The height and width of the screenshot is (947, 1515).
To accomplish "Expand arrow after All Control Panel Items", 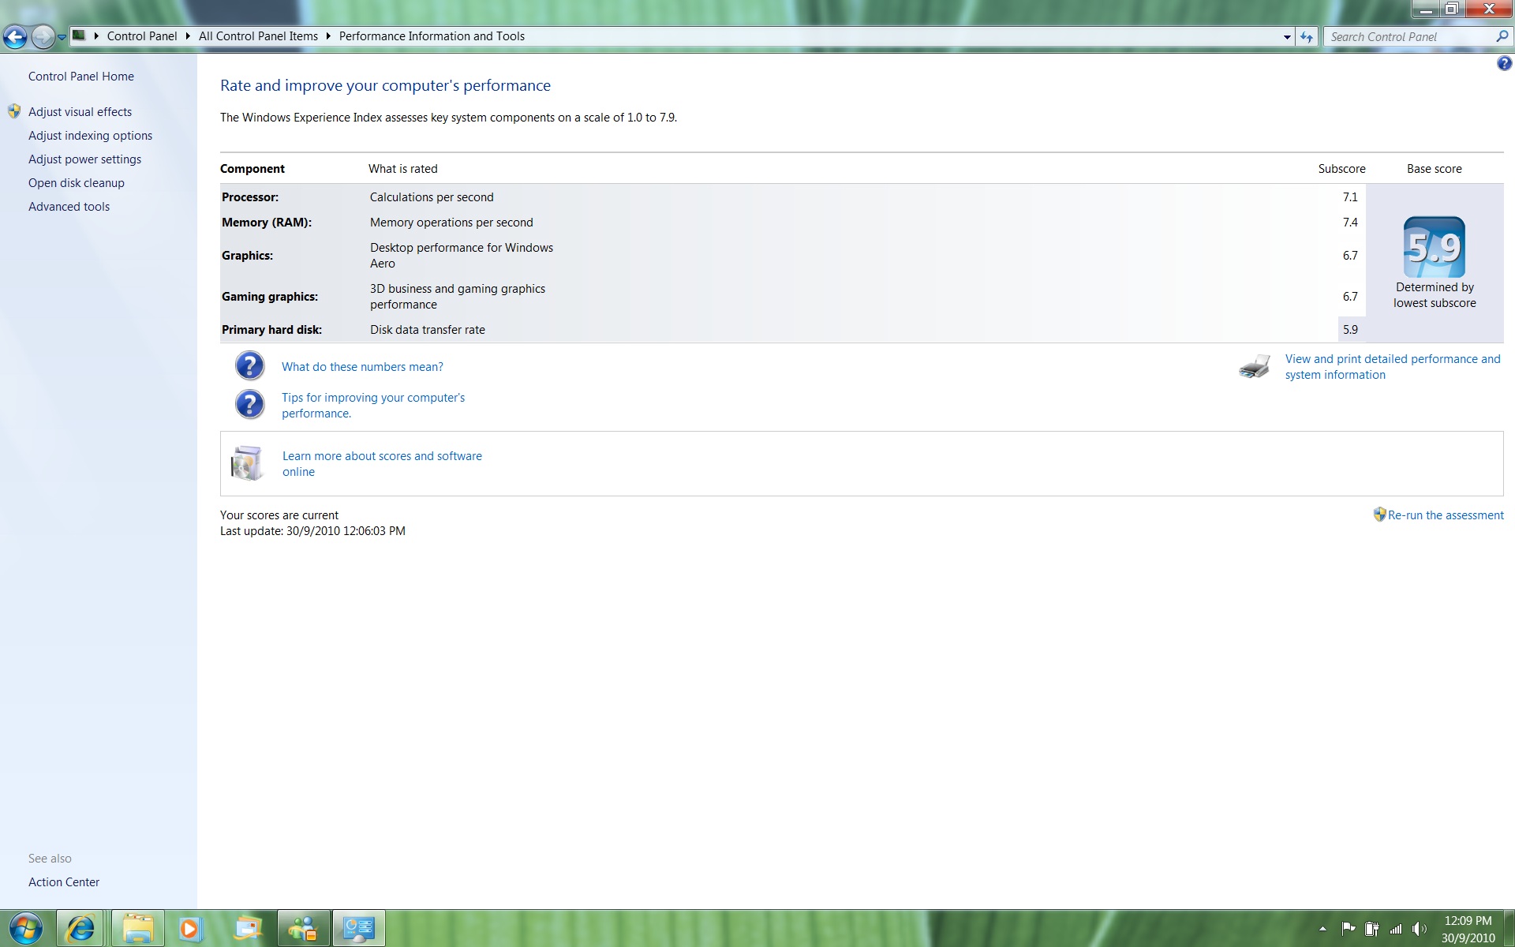I will (x=328, y=36).
